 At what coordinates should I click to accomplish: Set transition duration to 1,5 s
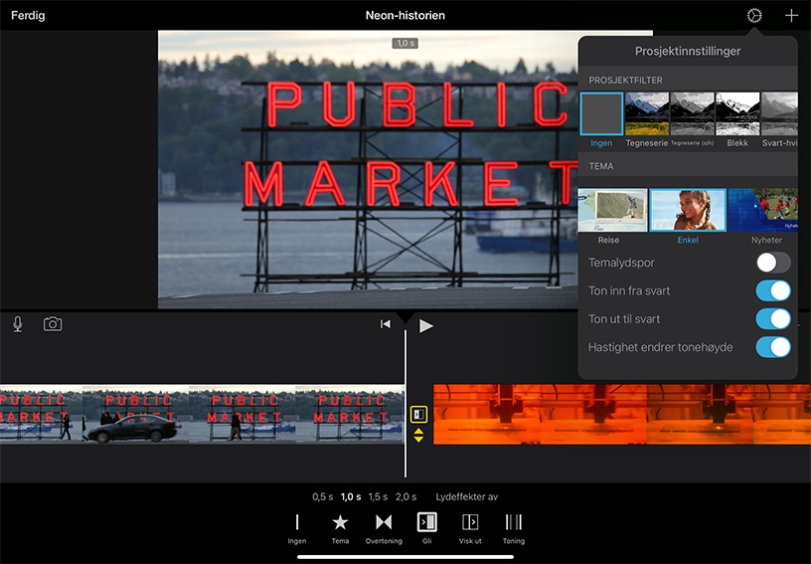378,496
